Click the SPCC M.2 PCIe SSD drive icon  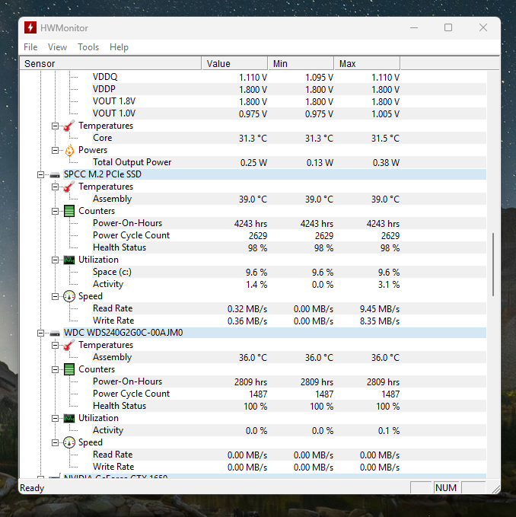point(55,175)
